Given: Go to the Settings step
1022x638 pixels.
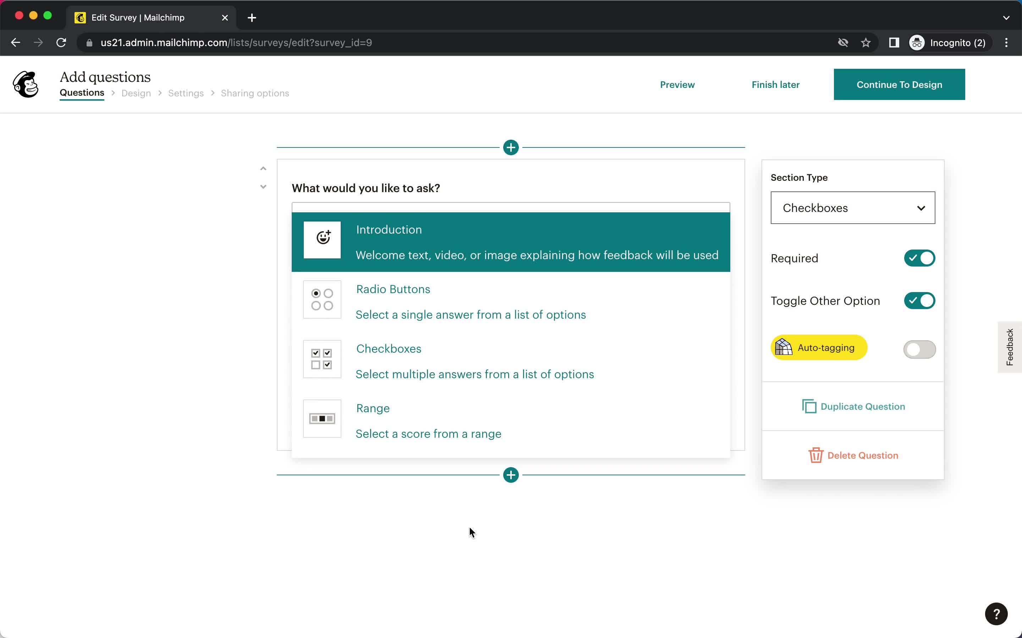Looking at the screenshot, I should pyautogui.click(x=186, y=93).
